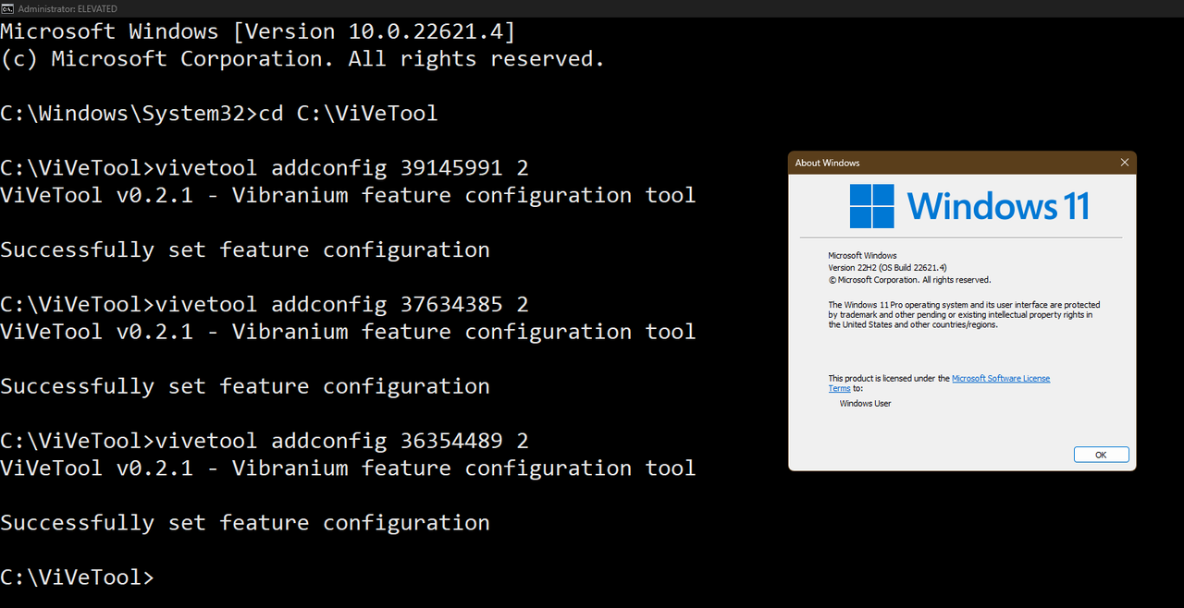Click the 'Administrator: ELEVATED' title text
The height and width of the screenshot is (608, 1184).
[68, 8]
